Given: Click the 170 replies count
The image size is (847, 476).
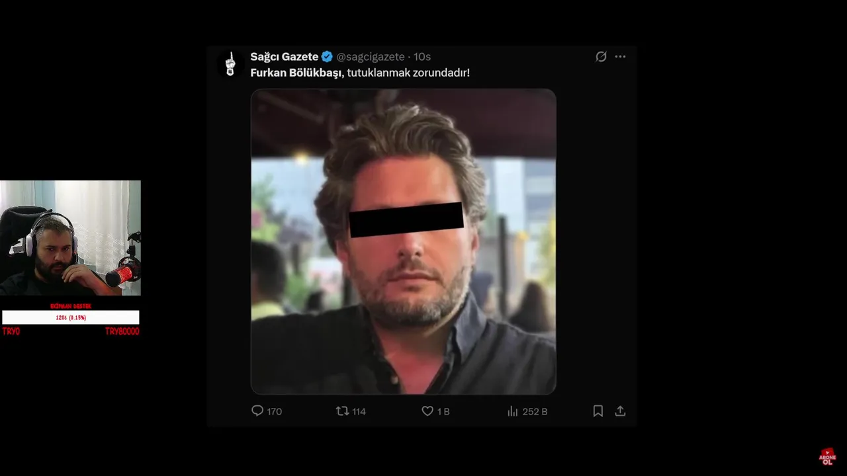Looking at the screenshot, I should (275, 412).
